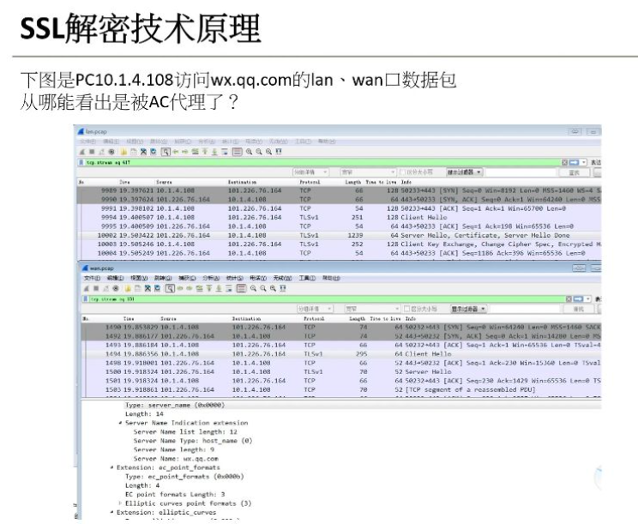This screenshot has height=530, width=638.
Task: Open 显示过滤器 dropdown in lan.pcap
Action: coord(464,172)
